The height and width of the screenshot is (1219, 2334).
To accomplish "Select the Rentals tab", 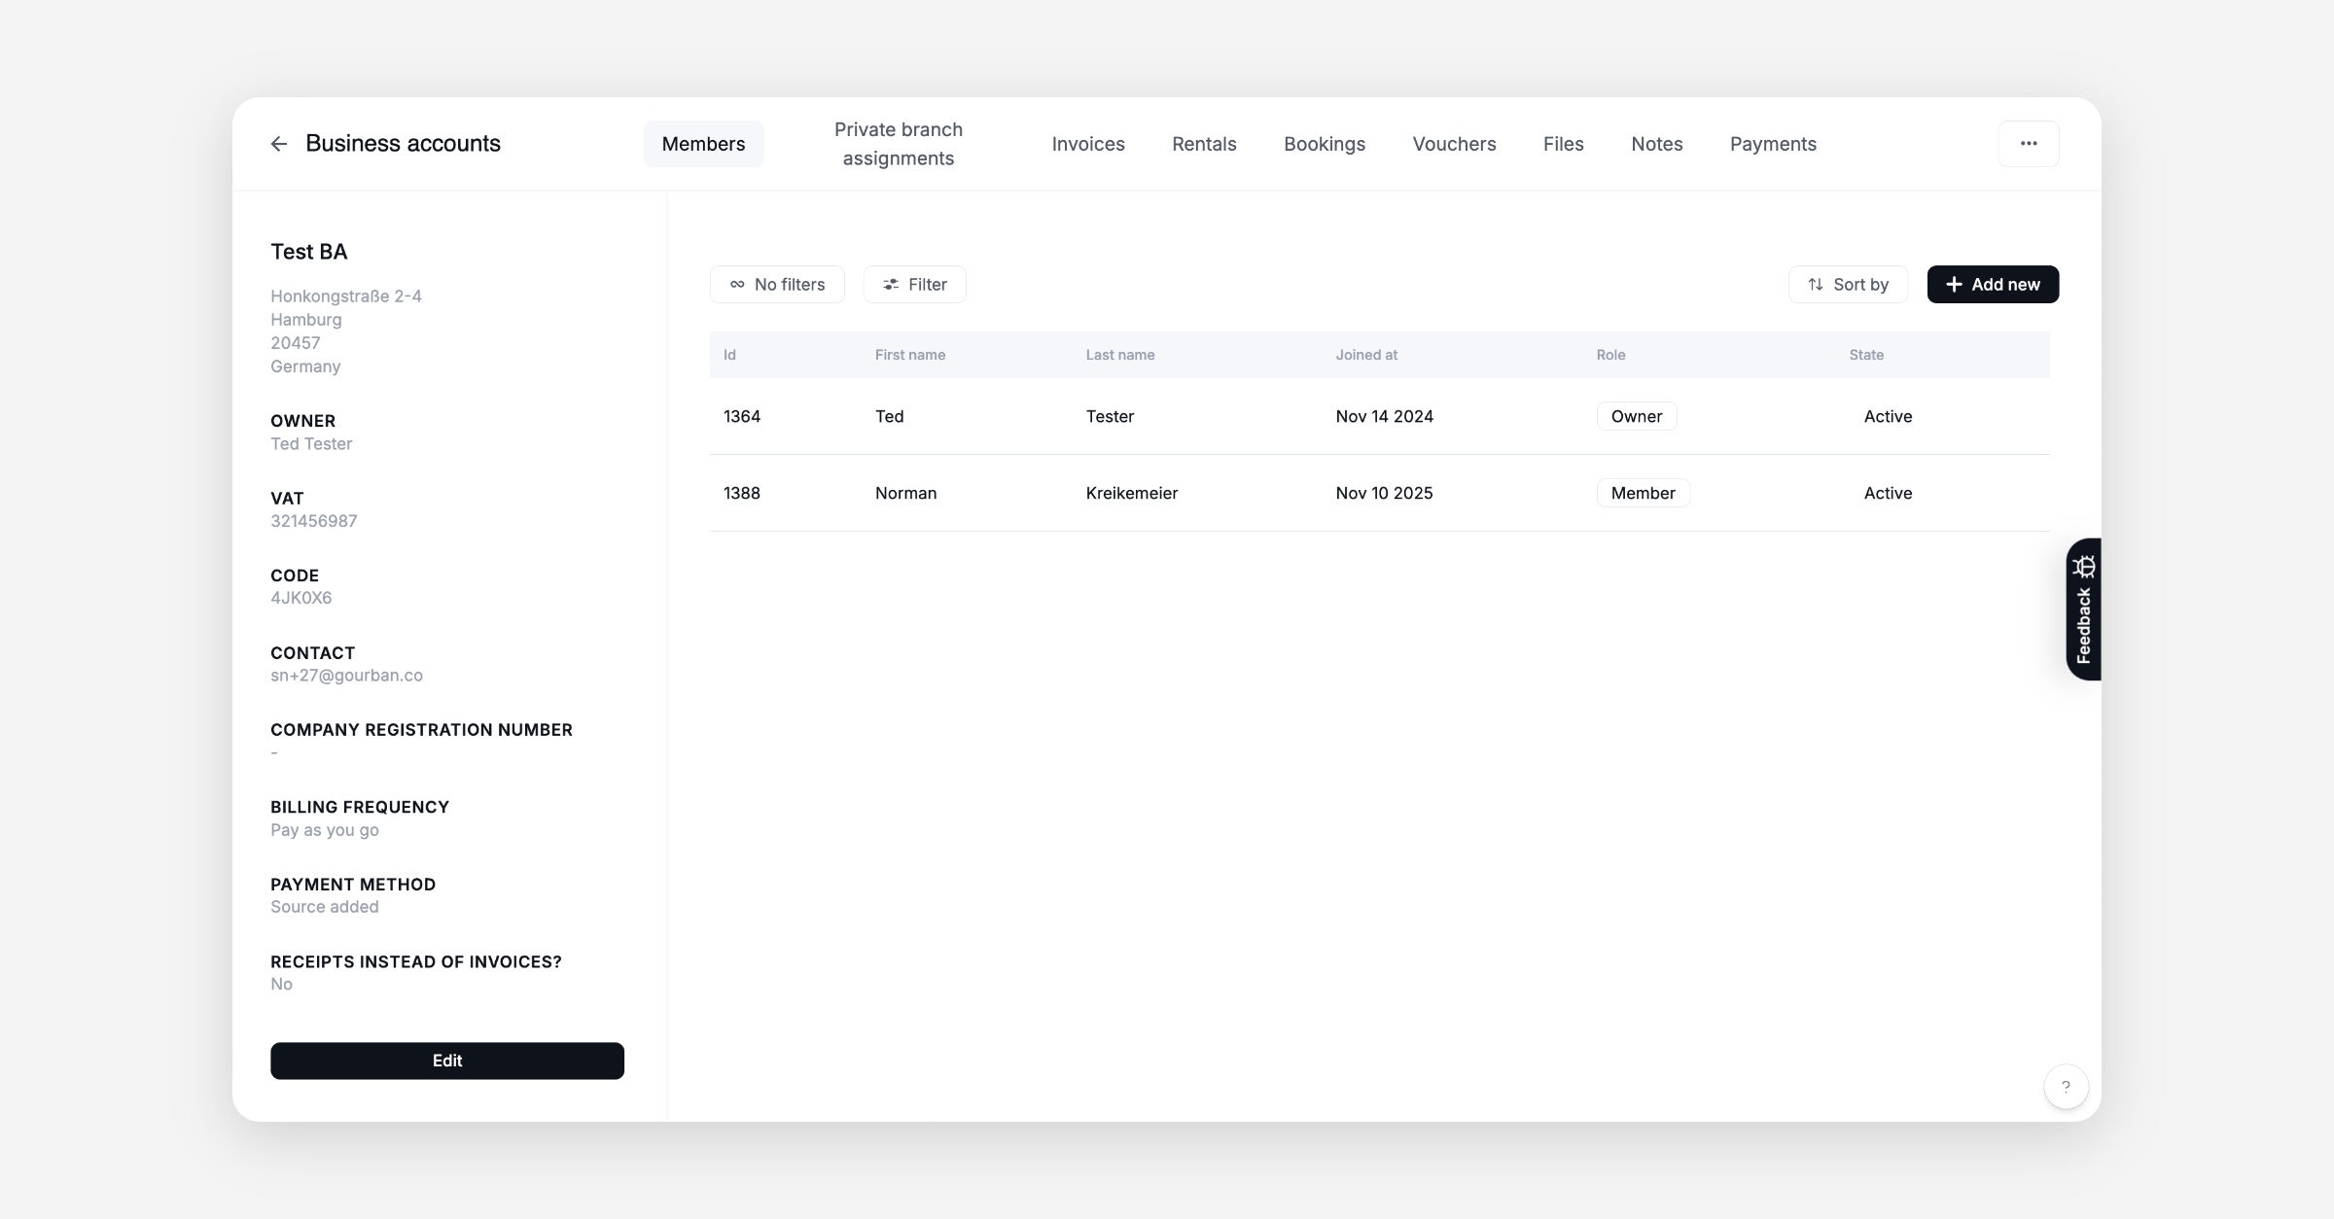I will click(x=1204, y=144).
